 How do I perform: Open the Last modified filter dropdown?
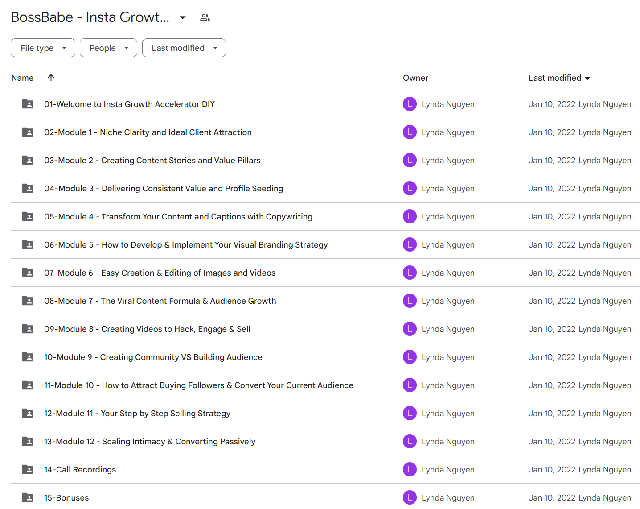(184, 48)
